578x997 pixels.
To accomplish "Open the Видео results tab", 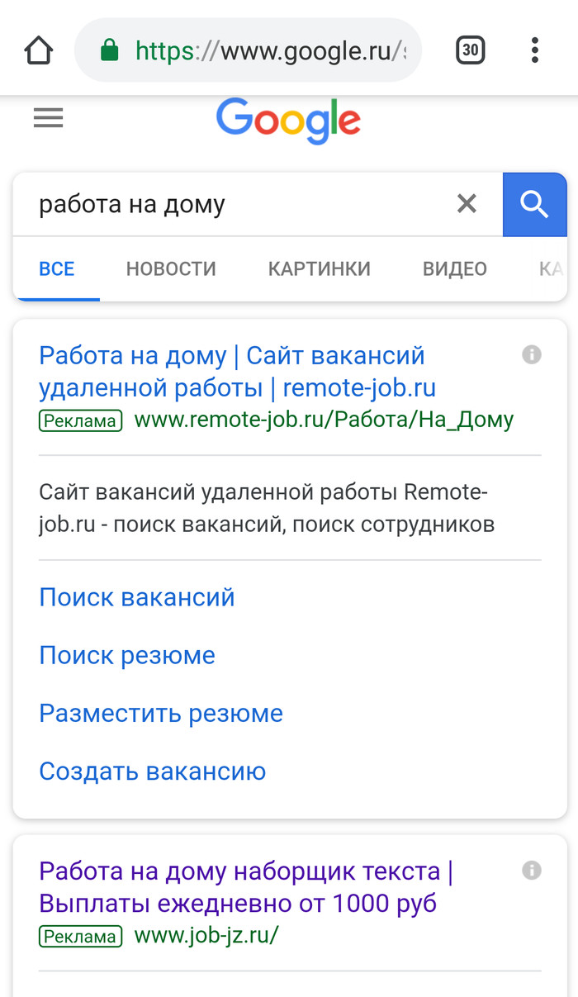I will coord(455,268).
